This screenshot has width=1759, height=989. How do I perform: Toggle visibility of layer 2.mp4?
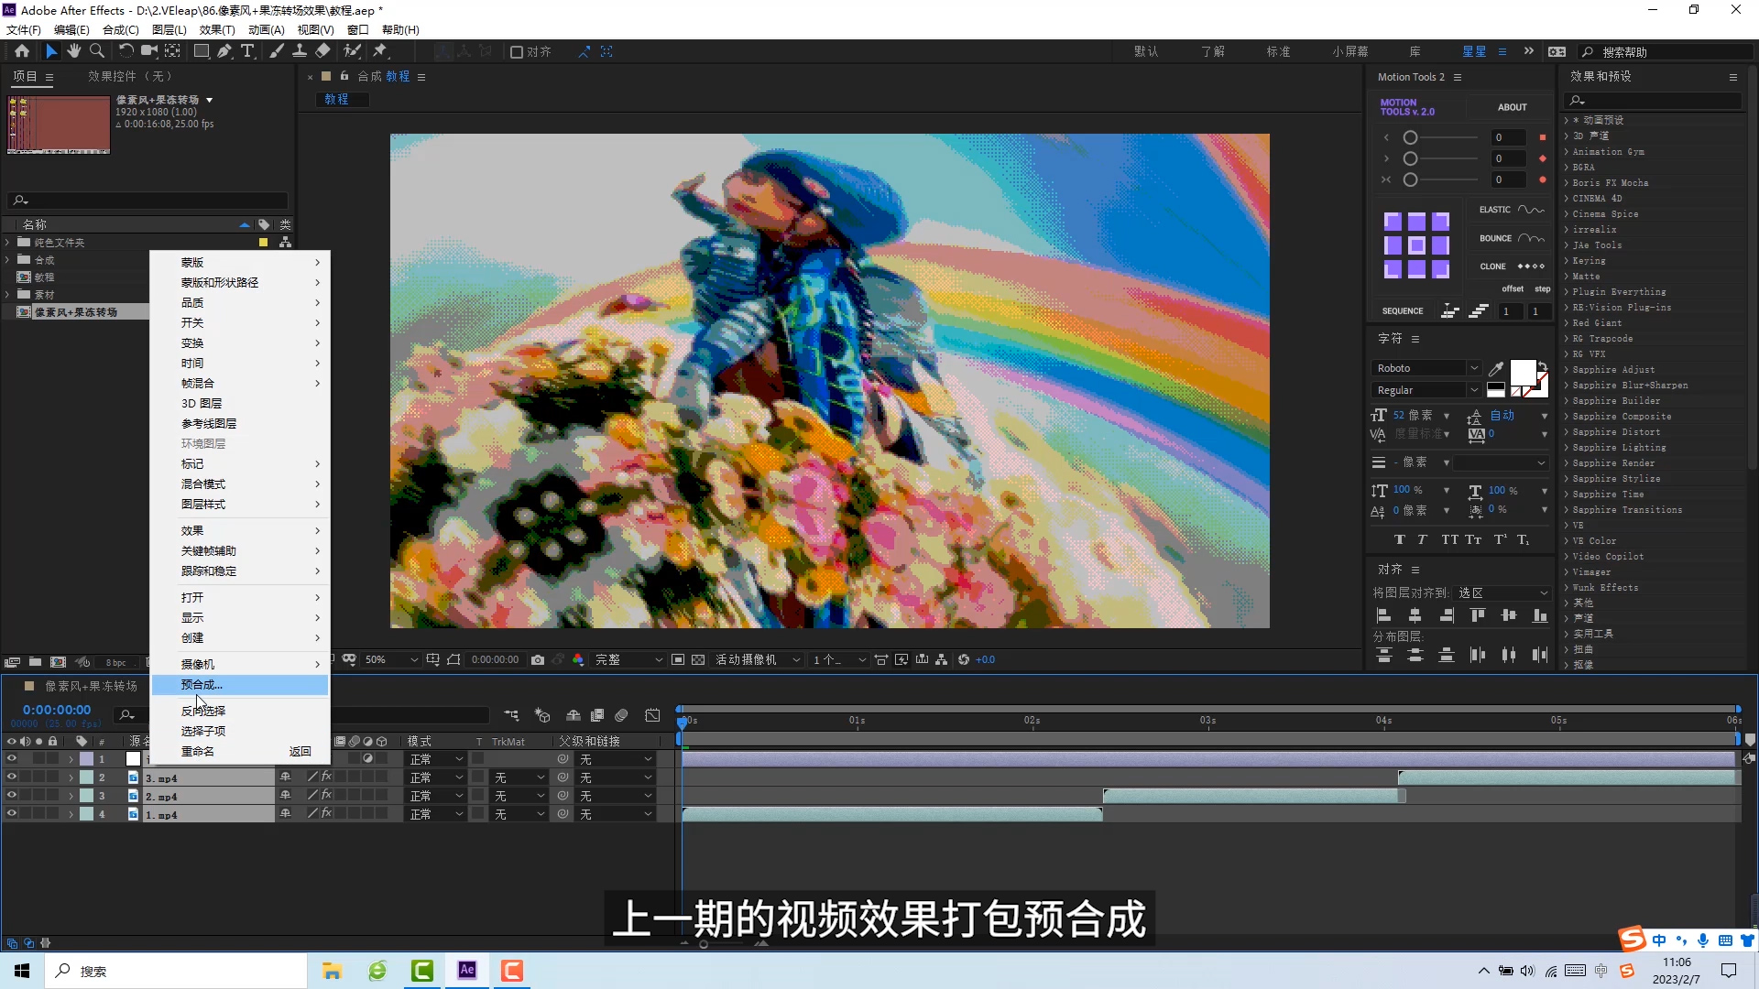[x=10, y=796]
